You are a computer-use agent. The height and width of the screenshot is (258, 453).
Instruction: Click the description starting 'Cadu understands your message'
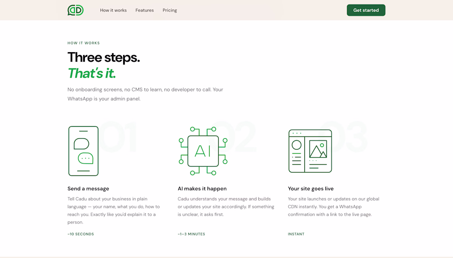click(226, 207)
